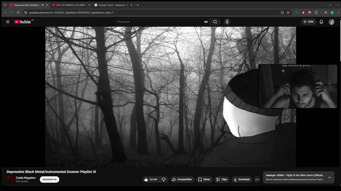The width and height of the screenshot is (341, 191).
Task: Close the Avançar: Cairiss tab
Action: tap(131, 5)
